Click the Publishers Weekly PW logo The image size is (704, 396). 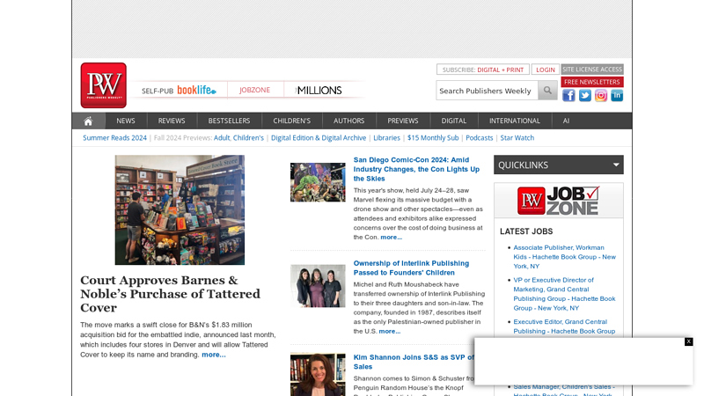103,85
